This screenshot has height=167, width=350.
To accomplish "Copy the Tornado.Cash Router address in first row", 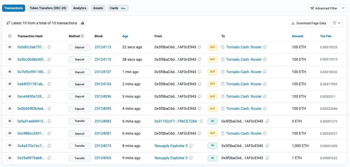I will pos(265,47).
